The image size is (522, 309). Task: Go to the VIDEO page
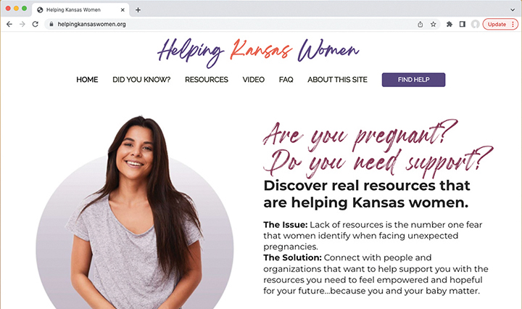point(253,80)
